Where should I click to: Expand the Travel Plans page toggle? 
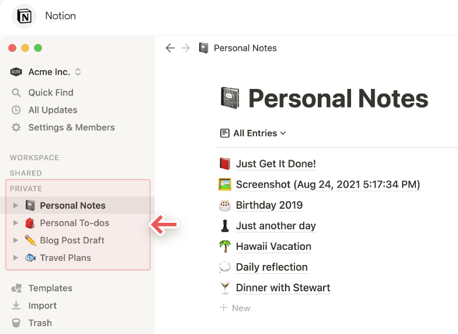pos(16,258)
